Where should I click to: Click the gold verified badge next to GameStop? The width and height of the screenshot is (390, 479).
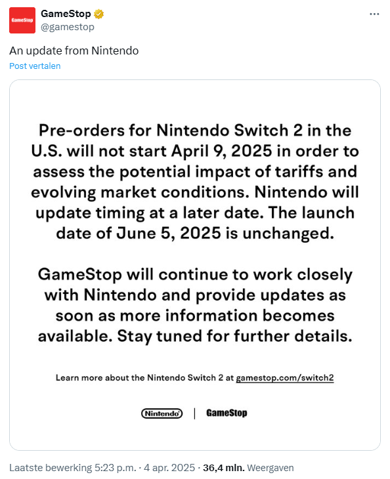pyautogui.click(x=98, y=14)
